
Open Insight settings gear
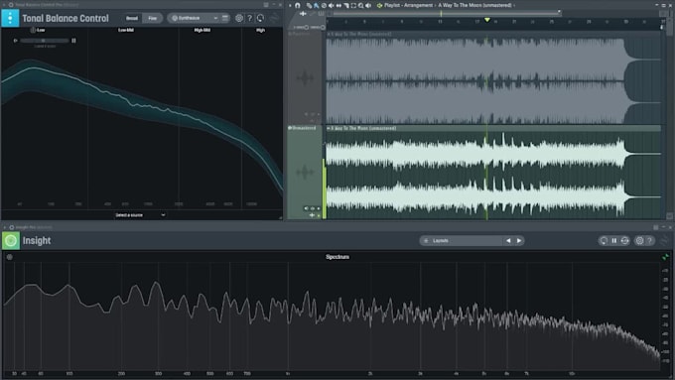click(x=639, y=240)
